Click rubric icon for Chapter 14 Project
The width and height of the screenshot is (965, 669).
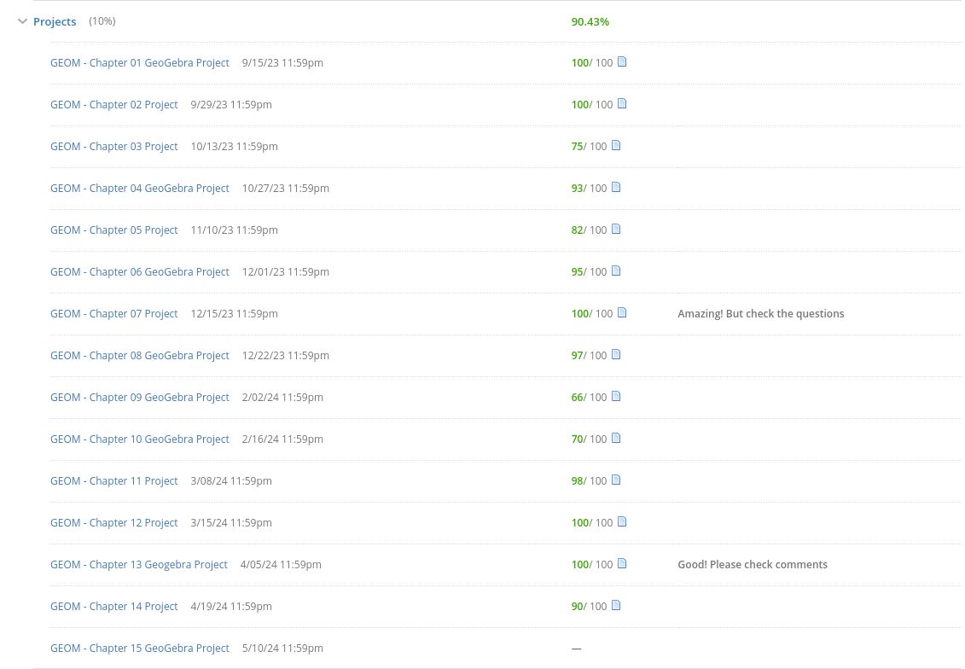(x=616, y=606)
